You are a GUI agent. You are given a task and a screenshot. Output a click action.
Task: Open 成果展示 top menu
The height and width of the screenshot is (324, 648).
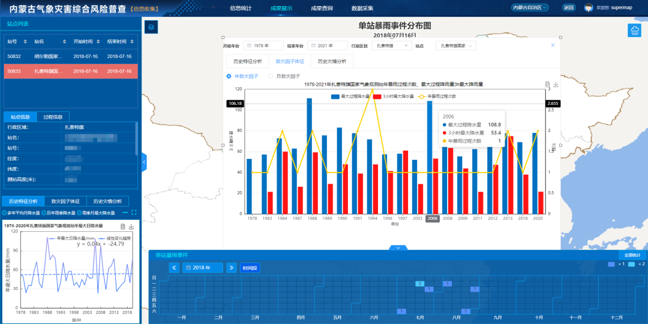[x=281, y=8]
